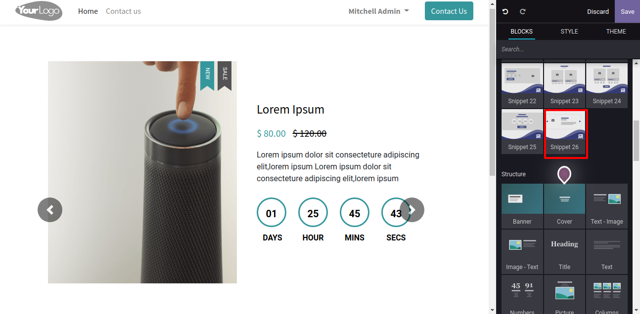Advance carousel with right arrow
The width and height of the screenshot is (640, 314).
click(412, 210)
